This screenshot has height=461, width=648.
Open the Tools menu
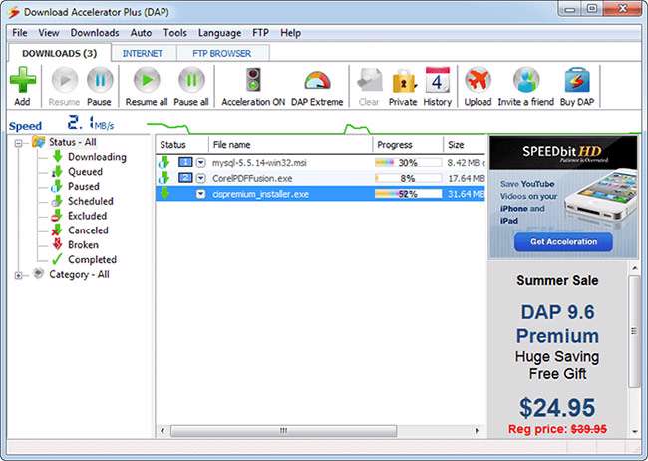click(175, 33)
